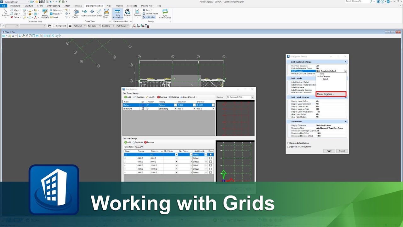Check Apply To All Grid Systems
Screen dimensions: 403x227
(x=288, y=147)
